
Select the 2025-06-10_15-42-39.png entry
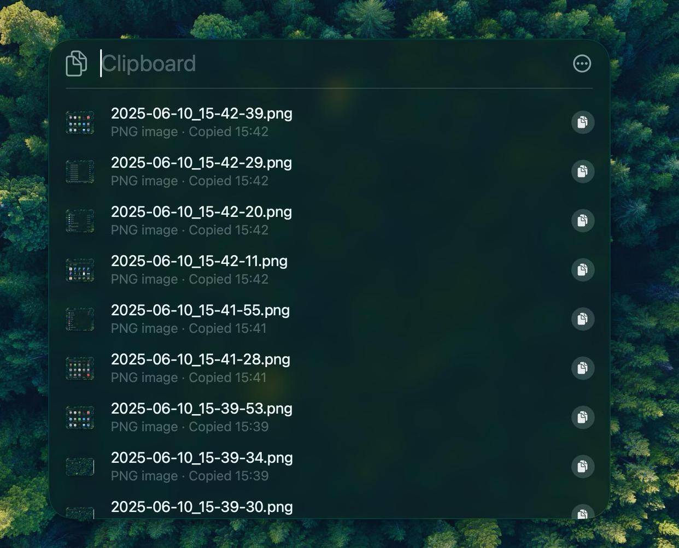coord(329,122)
